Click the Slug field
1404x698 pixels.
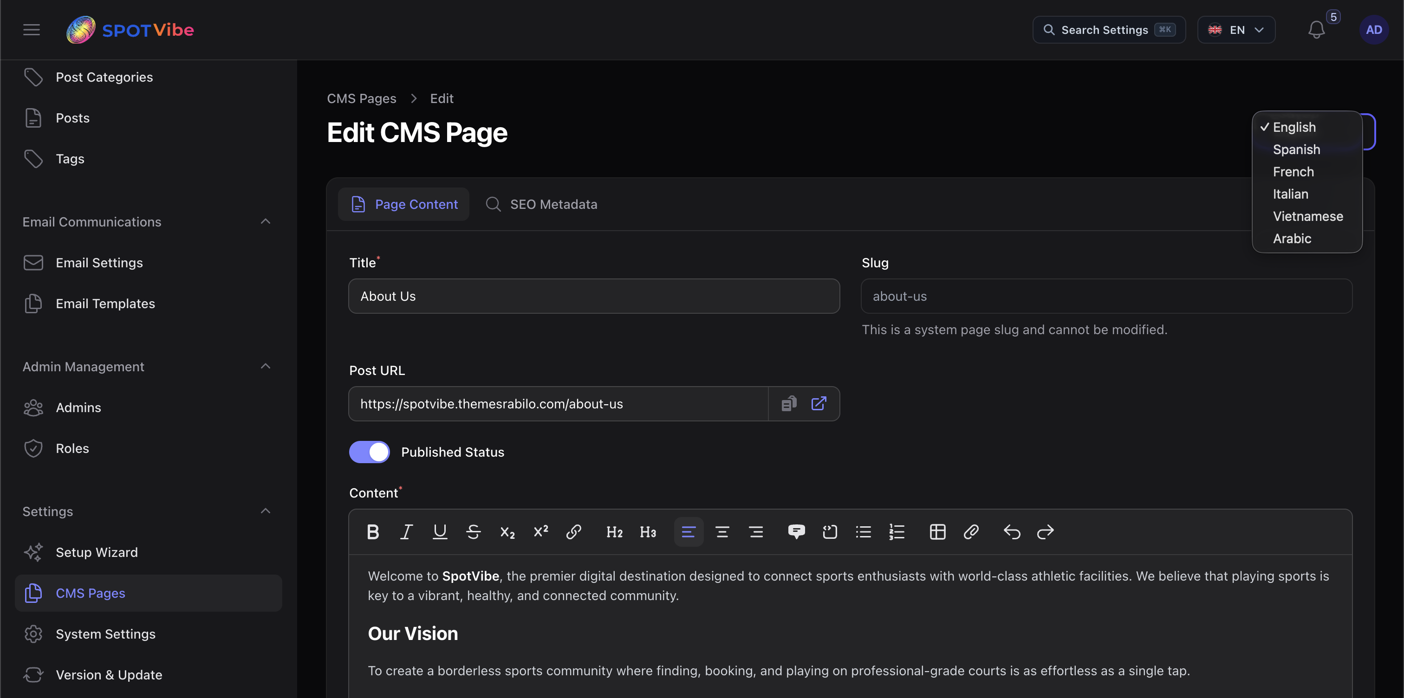[x=1106, y=297]
